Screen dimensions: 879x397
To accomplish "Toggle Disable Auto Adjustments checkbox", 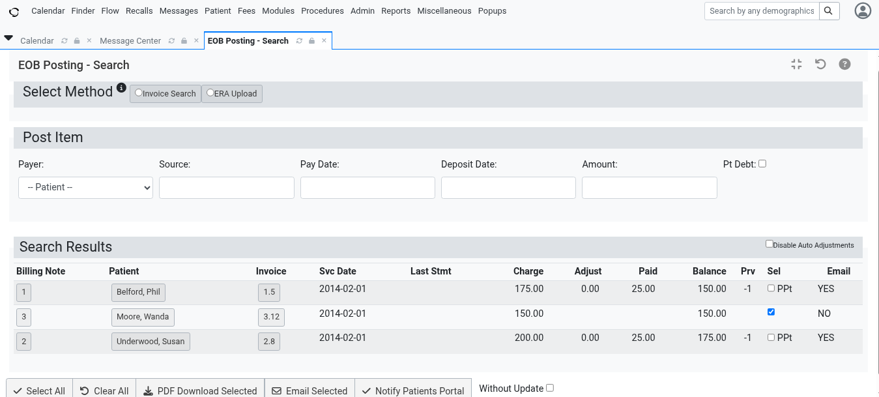I will pos(770,244).
